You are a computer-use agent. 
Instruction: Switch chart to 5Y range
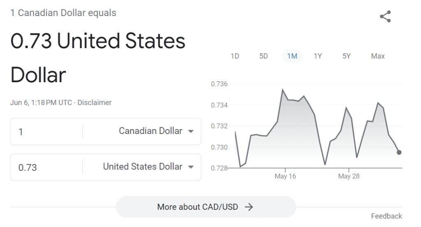click(x=347, y=56)
